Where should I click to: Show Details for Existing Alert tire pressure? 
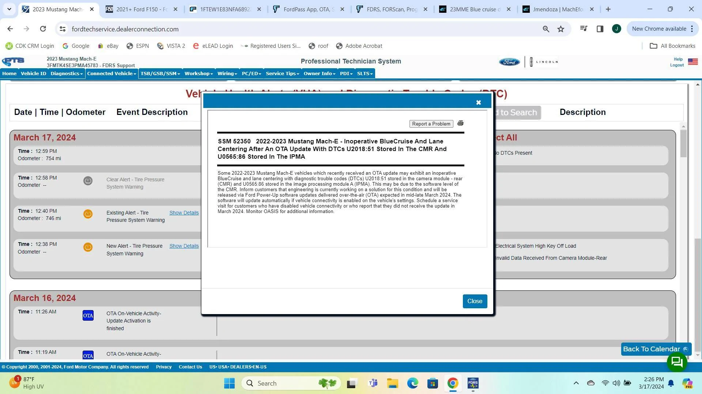pyautogui.click(x=184, y=213)
